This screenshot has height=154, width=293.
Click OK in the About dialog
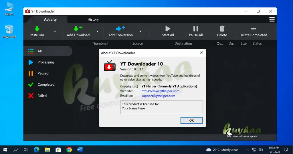click(191, 120)
